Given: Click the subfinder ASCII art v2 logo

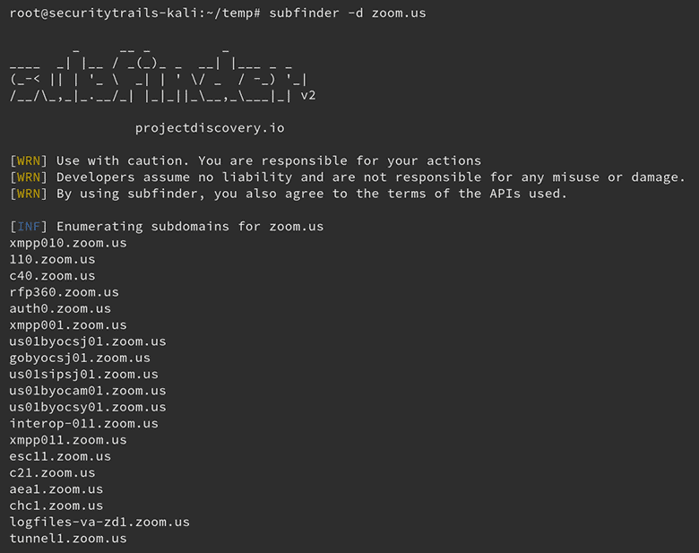Looking at the screenshot, I should point(163,75).
